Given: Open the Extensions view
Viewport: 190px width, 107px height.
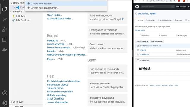Looking at the screenshot, I should (5, 40).
